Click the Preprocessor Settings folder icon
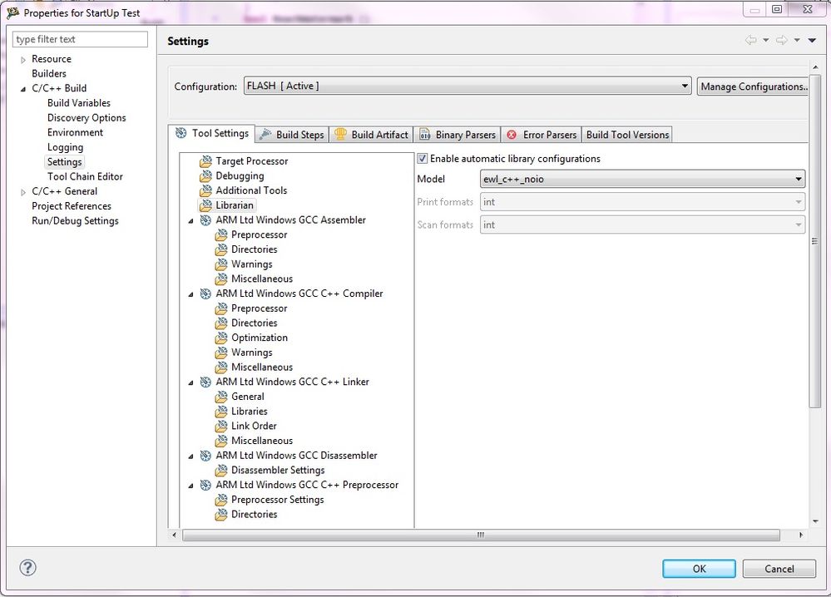Screen dimensions: 831x597 (x=221, y=500)
